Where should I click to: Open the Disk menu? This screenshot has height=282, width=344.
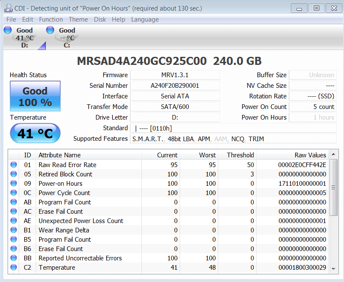coord(100,20)
